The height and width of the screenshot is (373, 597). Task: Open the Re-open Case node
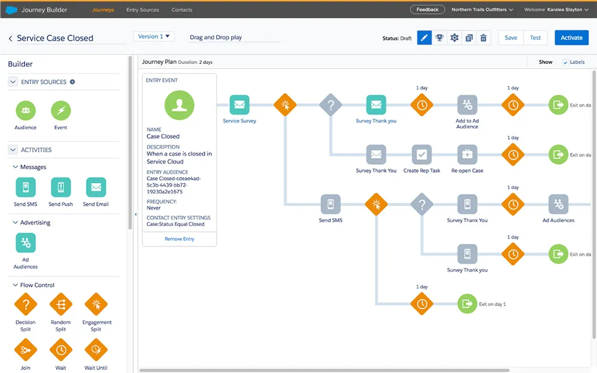coord(467,155)
